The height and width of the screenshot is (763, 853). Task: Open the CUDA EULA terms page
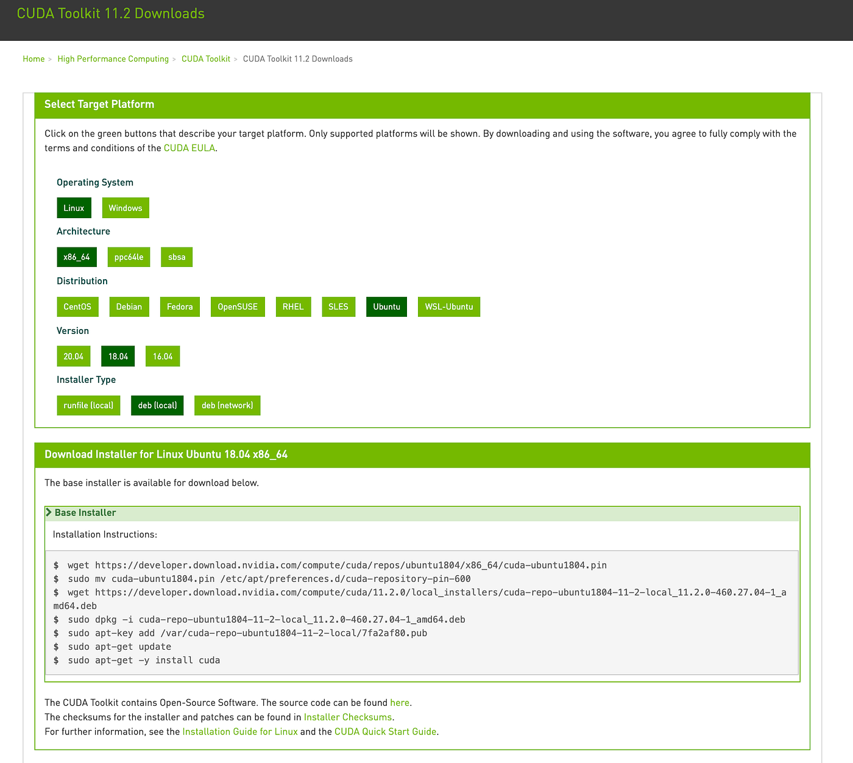click(189, 147)
